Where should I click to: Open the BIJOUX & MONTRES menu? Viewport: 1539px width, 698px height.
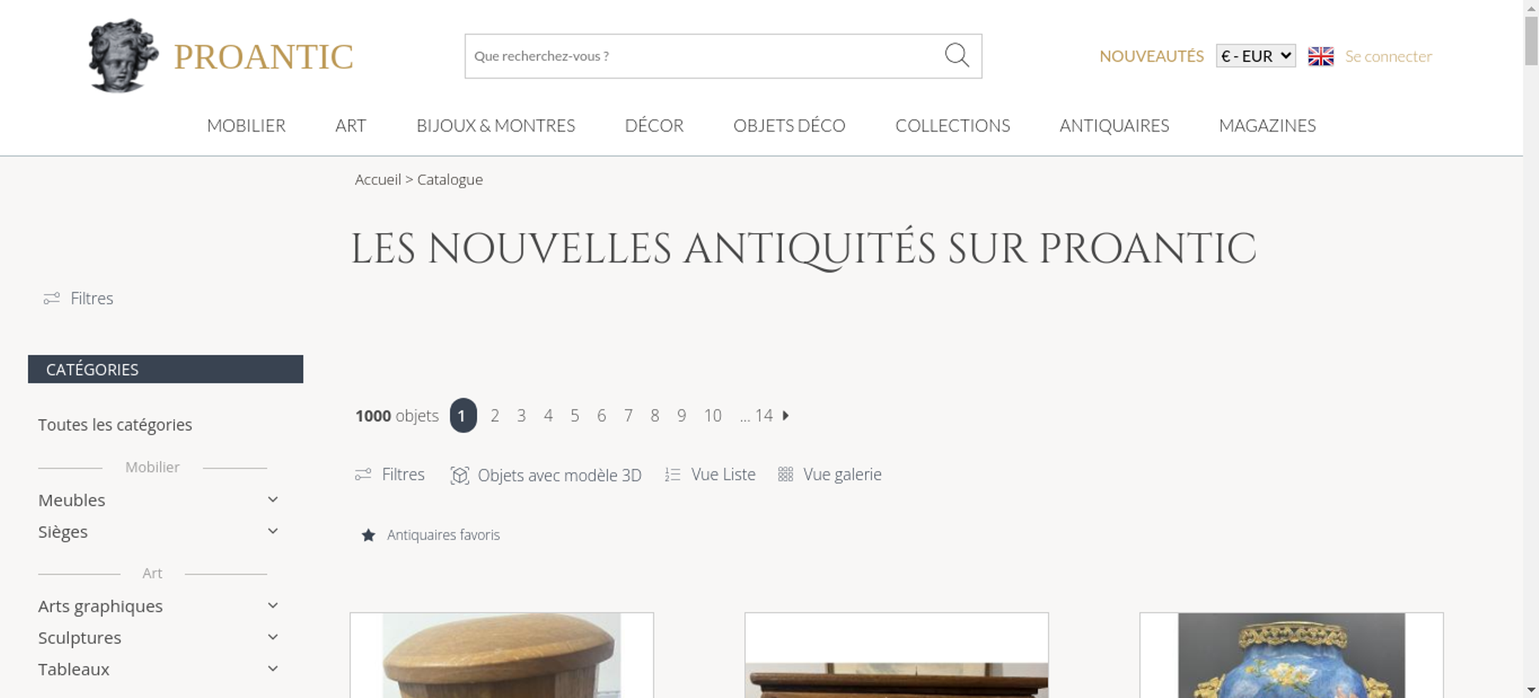point(496,125)
